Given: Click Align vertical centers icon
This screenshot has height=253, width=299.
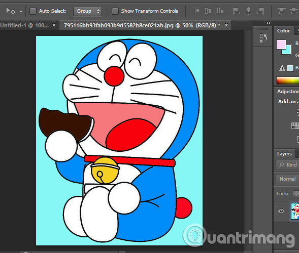Looking at the screenshot, I should pos(208,11).
